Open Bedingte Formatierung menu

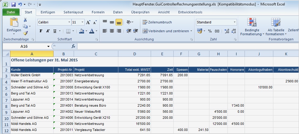[x=252, y=27]
